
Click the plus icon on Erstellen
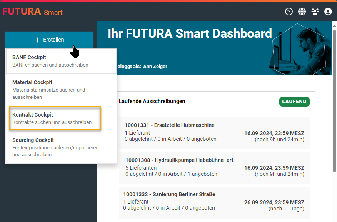click(x=37, y=40)
